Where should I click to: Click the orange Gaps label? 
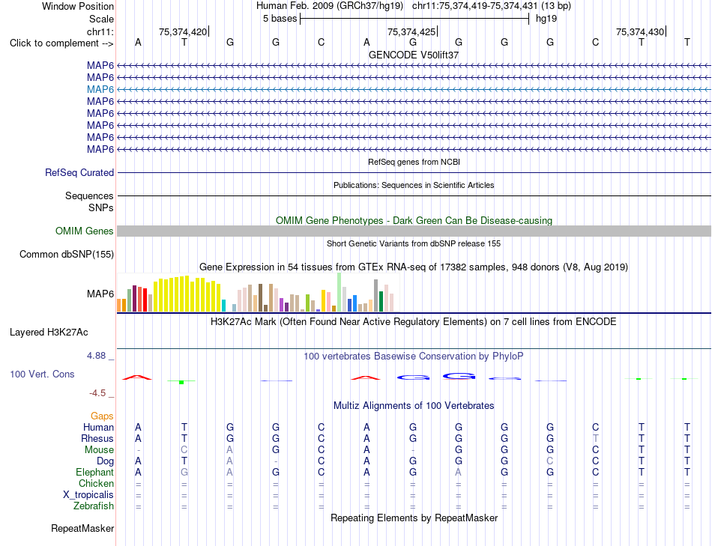click(102, 416)
